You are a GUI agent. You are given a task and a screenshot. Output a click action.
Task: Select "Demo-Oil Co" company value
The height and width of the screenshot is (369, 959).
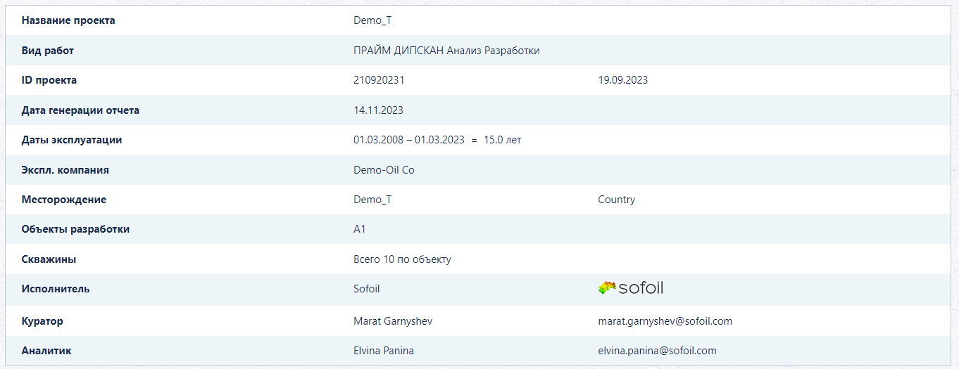click(384, 170)
